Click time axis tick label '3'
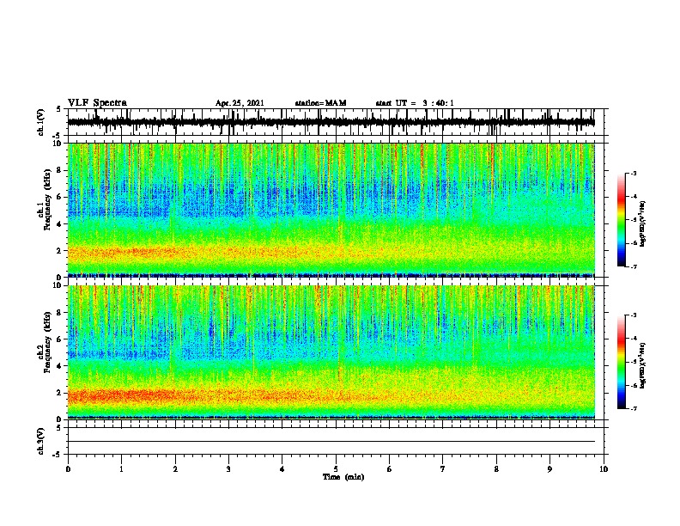680x526 pixels. click(228, 469)
